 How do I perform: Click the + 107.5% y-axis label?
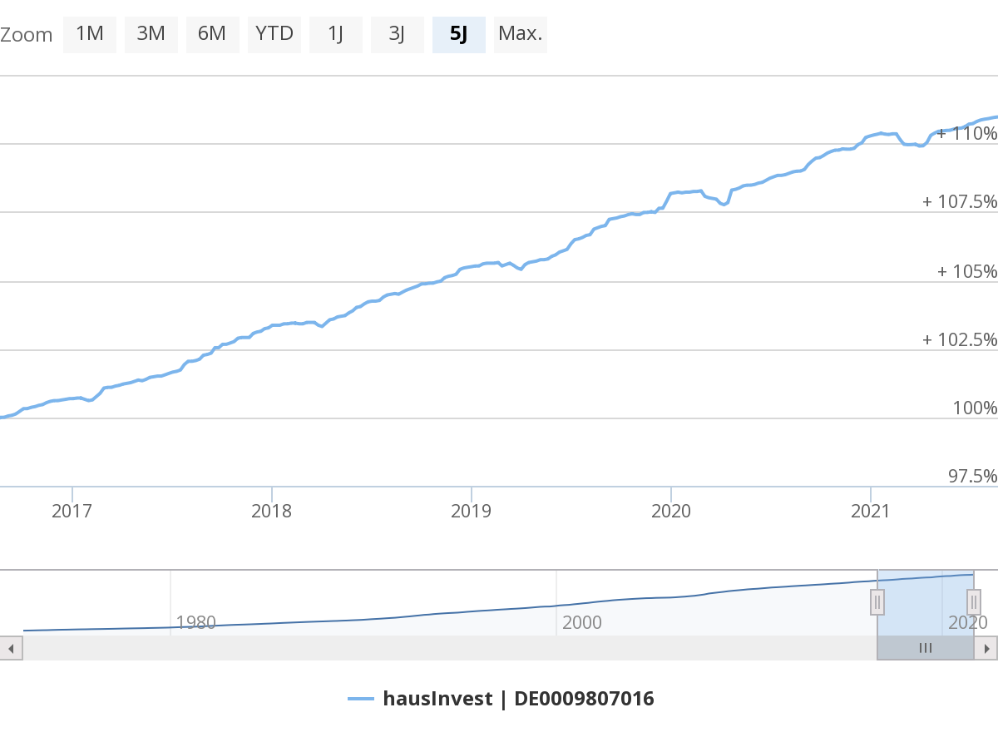960,202
